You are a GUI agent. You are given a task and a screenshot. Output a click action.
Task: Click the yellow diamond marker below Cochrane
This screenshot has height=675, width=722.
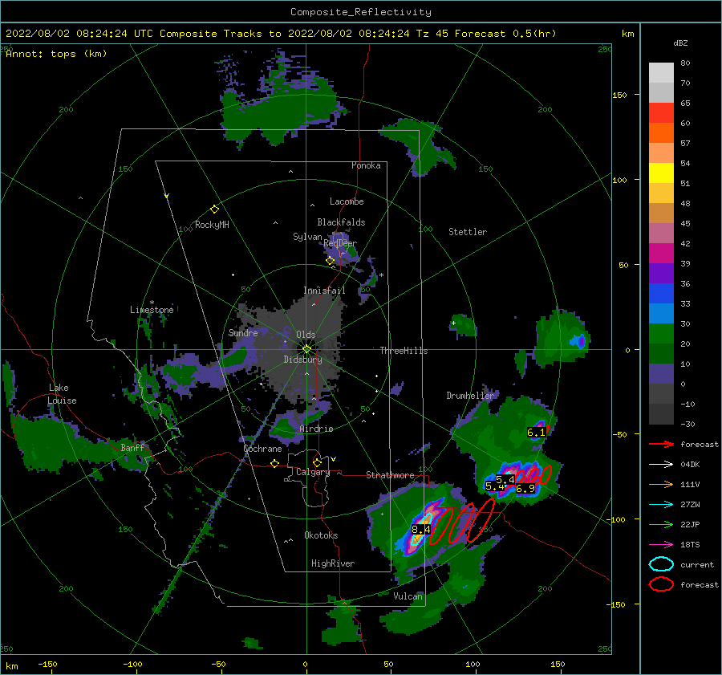point(274,464)
